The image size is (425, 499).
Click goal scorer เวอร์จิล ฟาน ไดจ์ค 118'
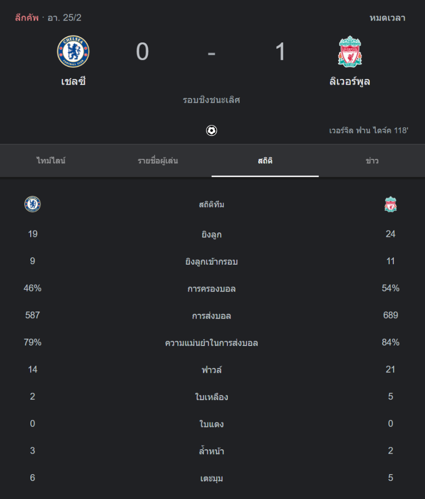(368, 131)
